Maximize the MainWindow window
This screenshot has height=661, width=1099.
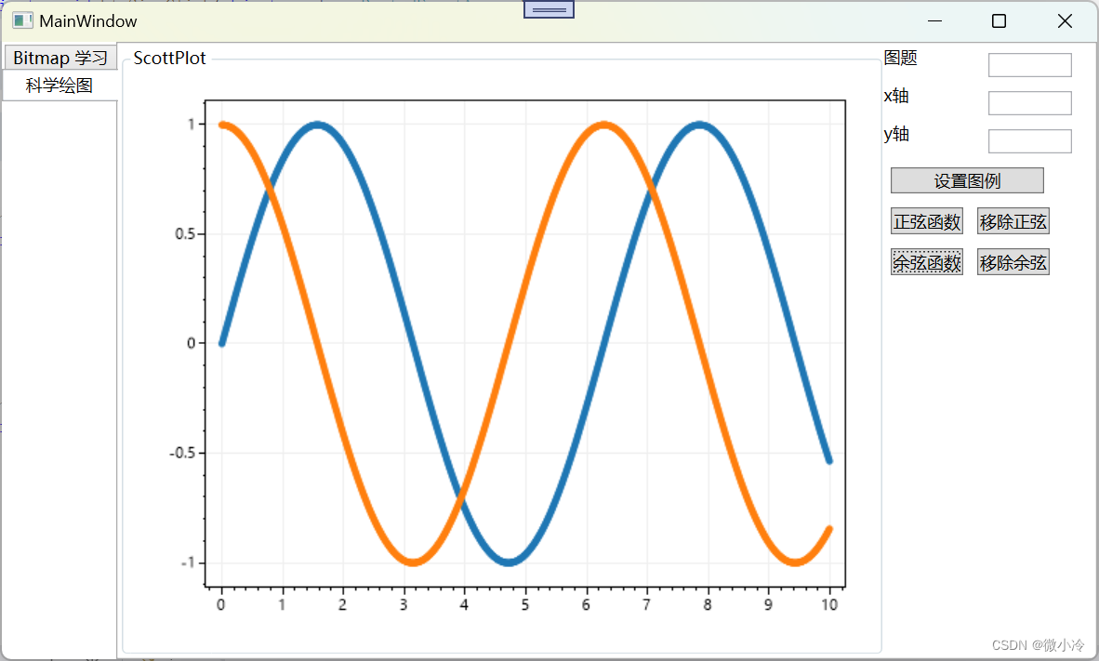pyautogui.click(x=999, y=21)
